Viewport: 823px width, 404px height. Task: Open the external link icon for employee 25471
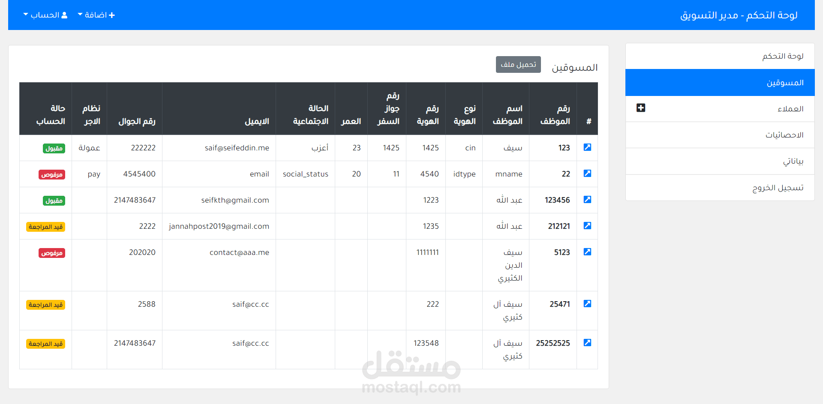pyautogui.click(x=587, y=304)
